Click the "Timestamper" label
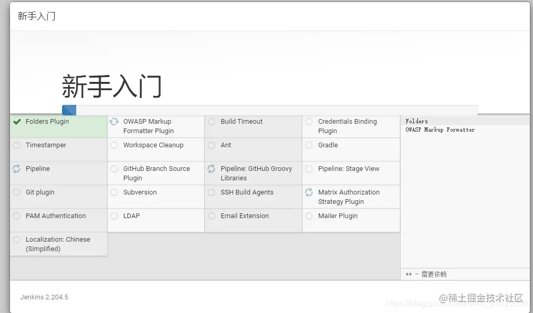This screenshot has width=533, height=313. click(46, 145)
